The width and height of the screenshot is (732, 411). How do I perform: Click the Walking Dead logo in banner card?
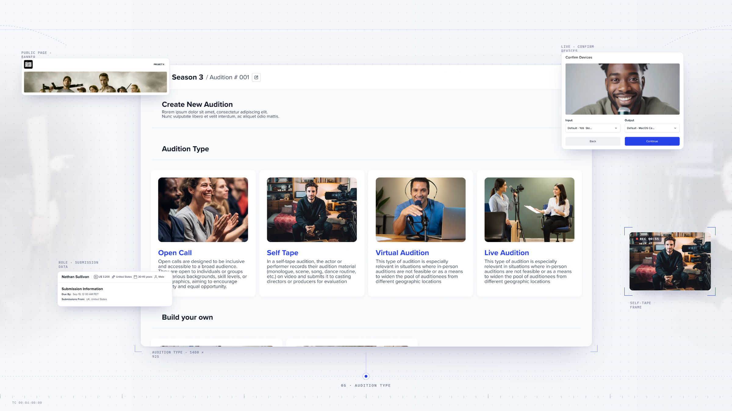point(28,64)
